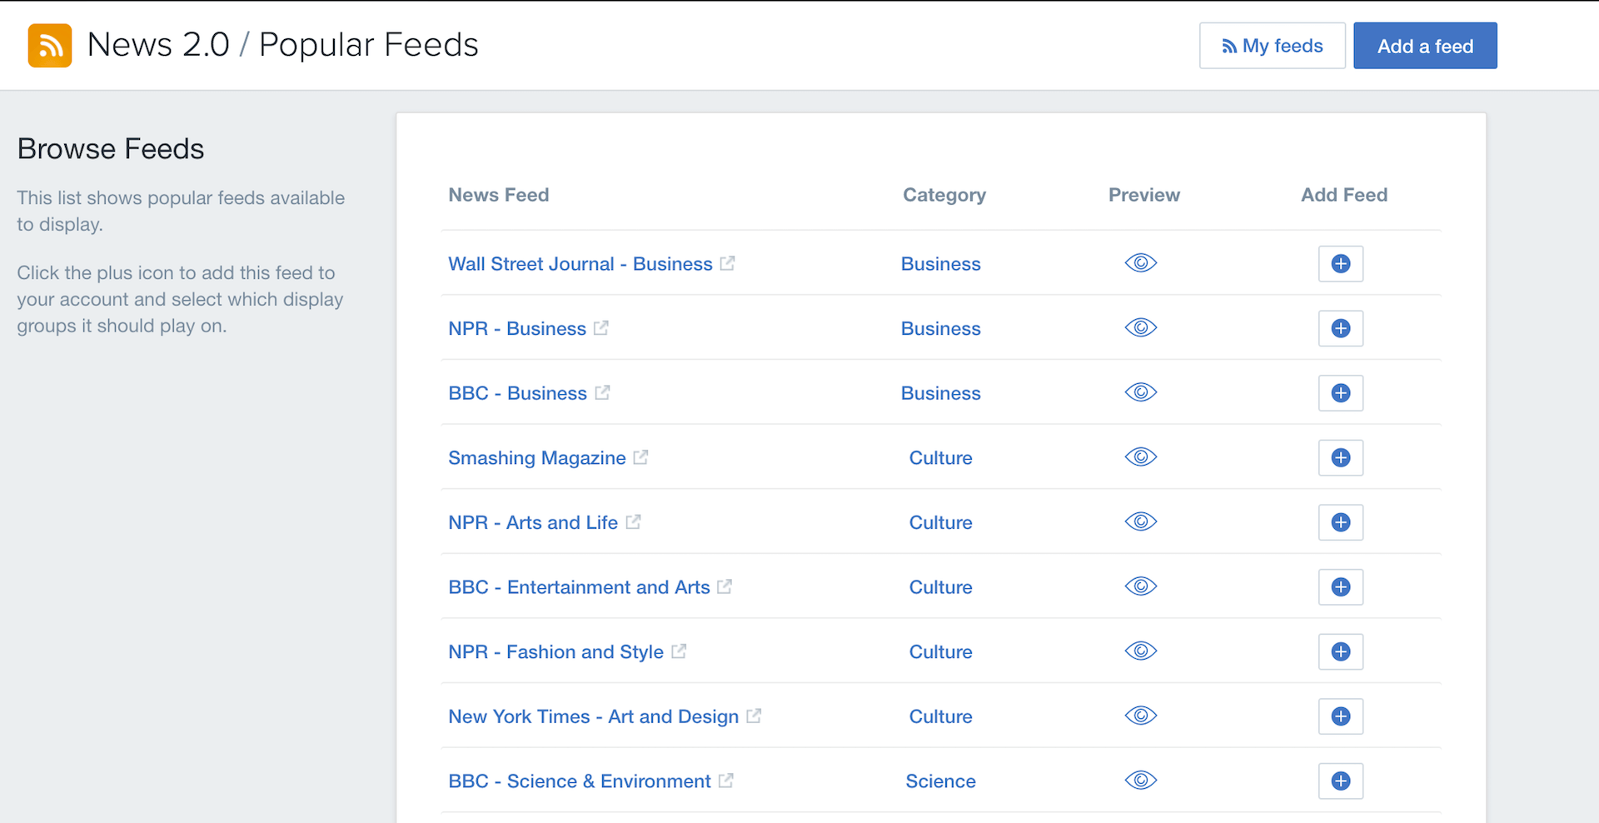Viewport: 1599px width, 823px height.
Task: Add BBC - Entertainment and Arts via plus icon
Action: click(x=1340, y=586)
